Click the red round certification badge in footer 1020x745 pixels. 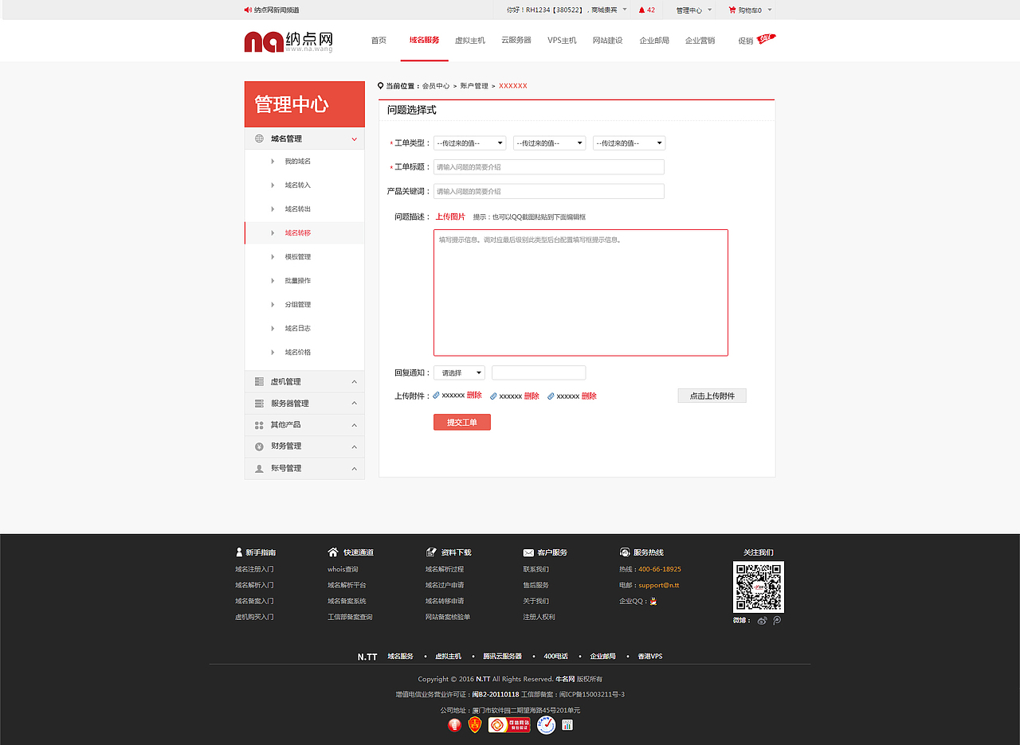(454, 725)
